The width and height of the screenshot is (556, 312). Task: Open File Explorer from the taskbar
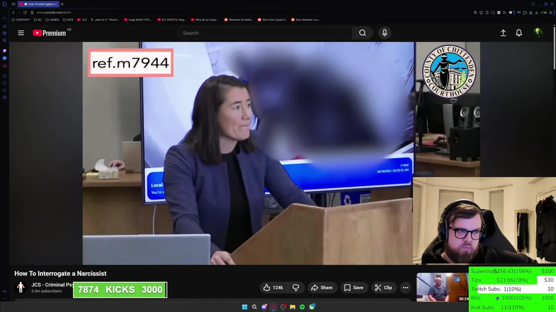click(x=293, y=307)
